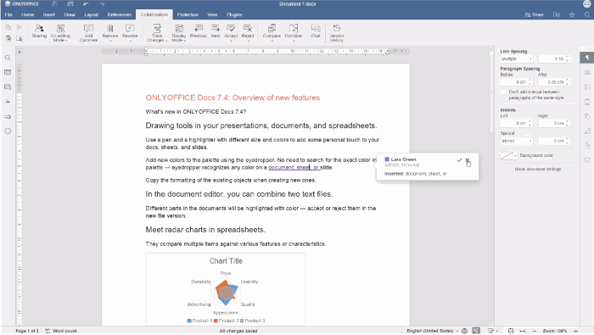
Task: Open the English (United States) language dropdown
Action: [x=432, y=331]
